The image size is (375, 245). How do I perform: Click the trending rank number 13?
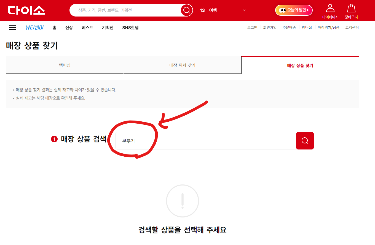202,10
